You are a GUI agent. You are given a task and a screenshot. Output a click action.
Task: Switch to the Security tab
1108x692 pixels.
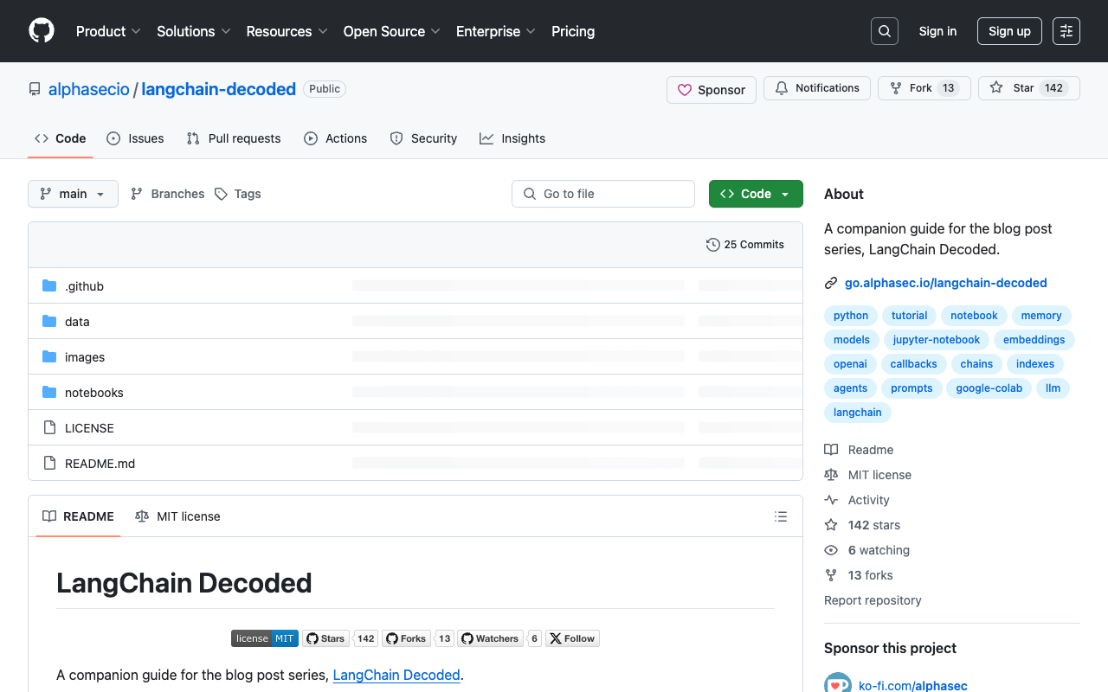423,138
